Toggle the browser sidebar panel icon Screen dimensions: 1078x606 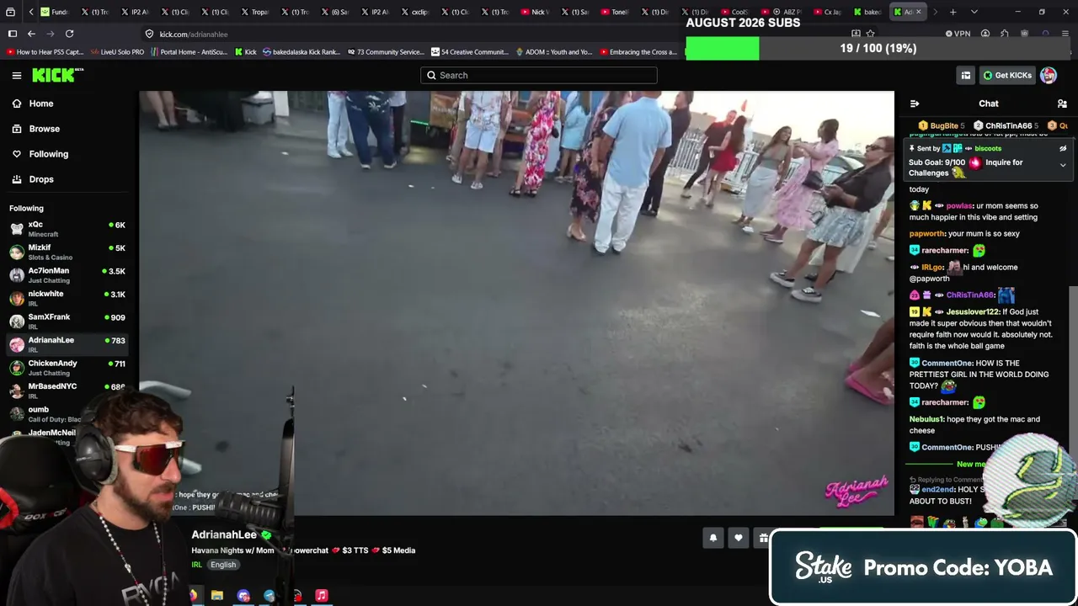(x=13, y=34)
